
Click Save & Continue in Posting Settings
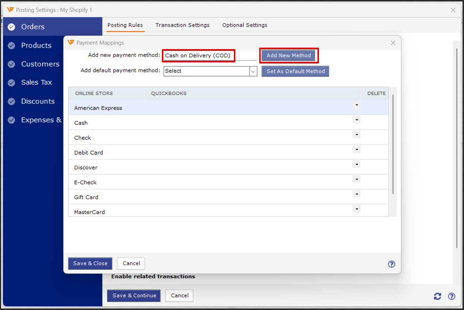pos(134,296)
